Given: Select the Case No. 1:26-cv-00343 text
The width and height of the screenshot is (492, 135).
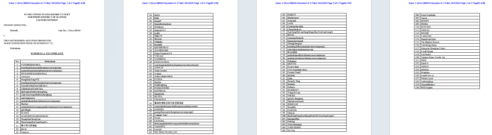Looking at the screenshot, I should (x=69, y=30).
